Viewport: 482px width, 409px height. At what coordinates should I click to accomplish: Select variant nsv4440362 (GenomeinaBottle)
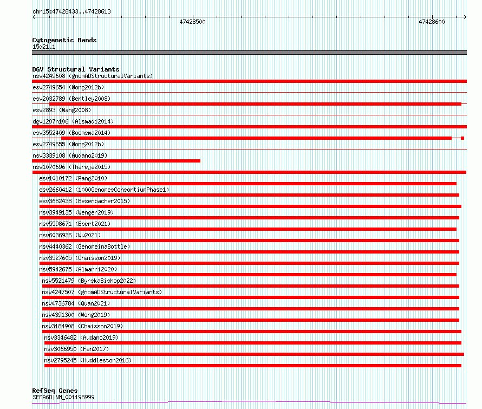pyautogui.click(x=84, y=246)
